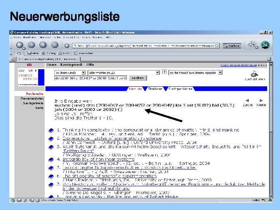This screenshot has width=280, height=210.
Task: Open the Katalogmenü link
Action: pos(72,65)
